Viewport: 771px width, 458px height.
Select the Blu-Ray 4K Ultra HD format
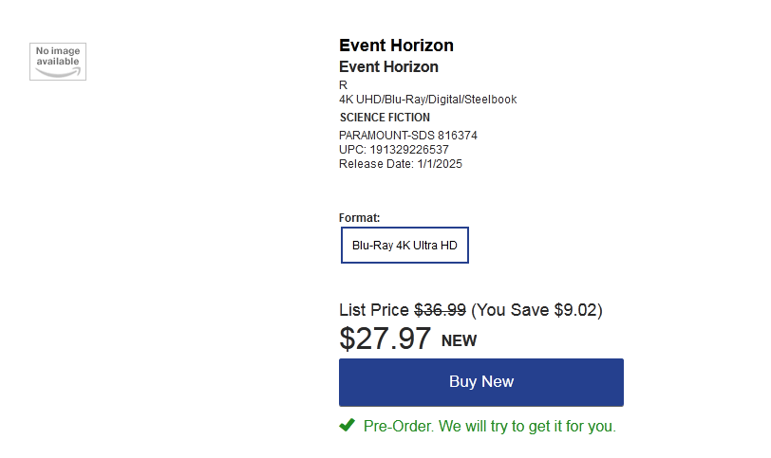[404, 245]
